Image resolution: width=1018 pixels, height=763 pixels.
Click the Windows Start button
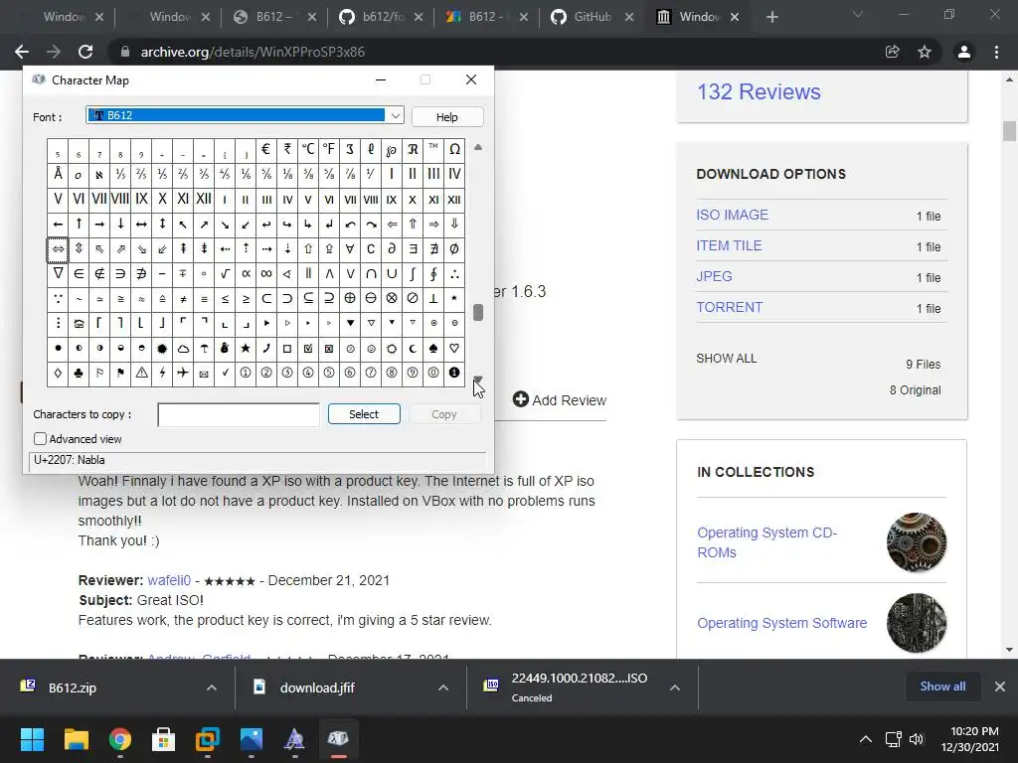click(x=32, y=739)
